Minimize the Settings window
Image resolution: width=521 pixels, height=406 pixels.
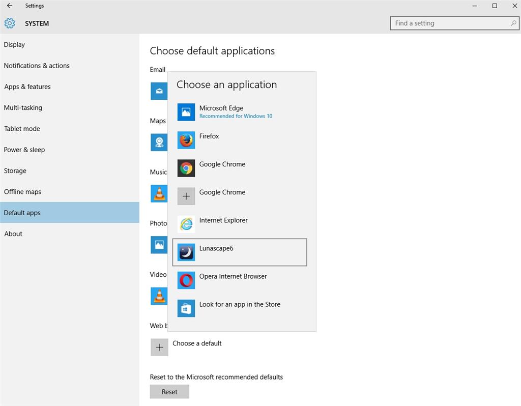pos(475,6)
